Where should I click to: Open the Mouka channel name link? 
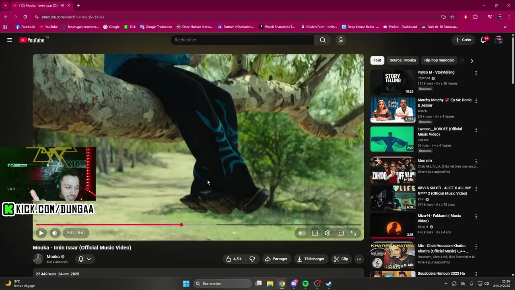point(53,257)
